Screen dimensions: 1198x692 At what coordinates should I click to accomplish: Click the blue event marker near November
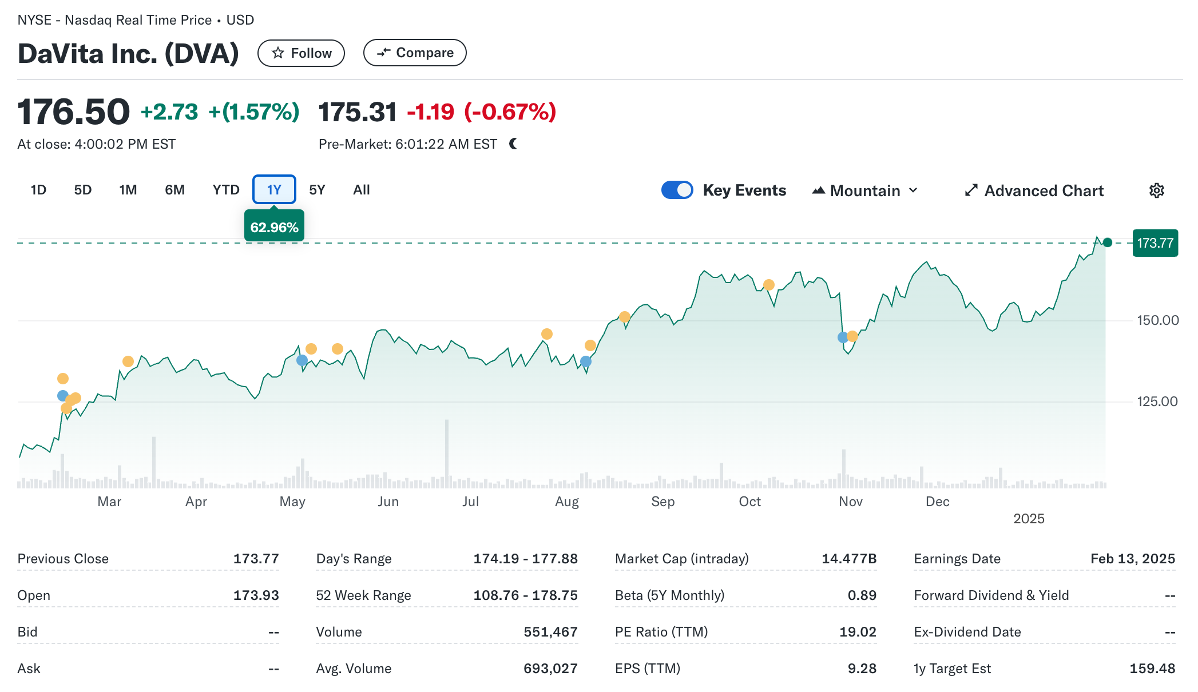(842, 337)
